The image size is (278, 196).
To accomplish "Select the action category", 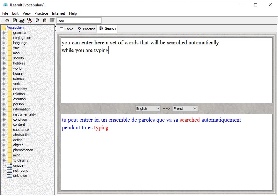I will tap(18, 140).
